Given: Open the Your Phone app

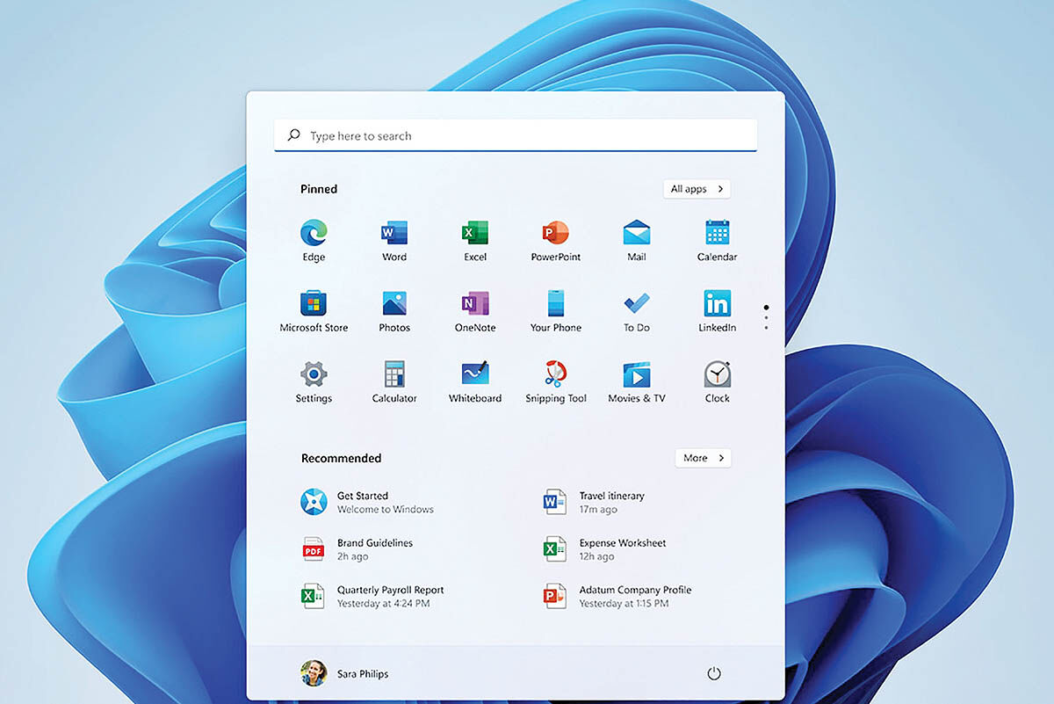Looking at the screenshot, I should tap(556, 311).
